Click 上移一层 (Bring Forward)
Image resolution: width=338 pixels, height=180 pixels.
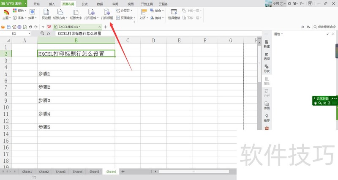point(192,11)
